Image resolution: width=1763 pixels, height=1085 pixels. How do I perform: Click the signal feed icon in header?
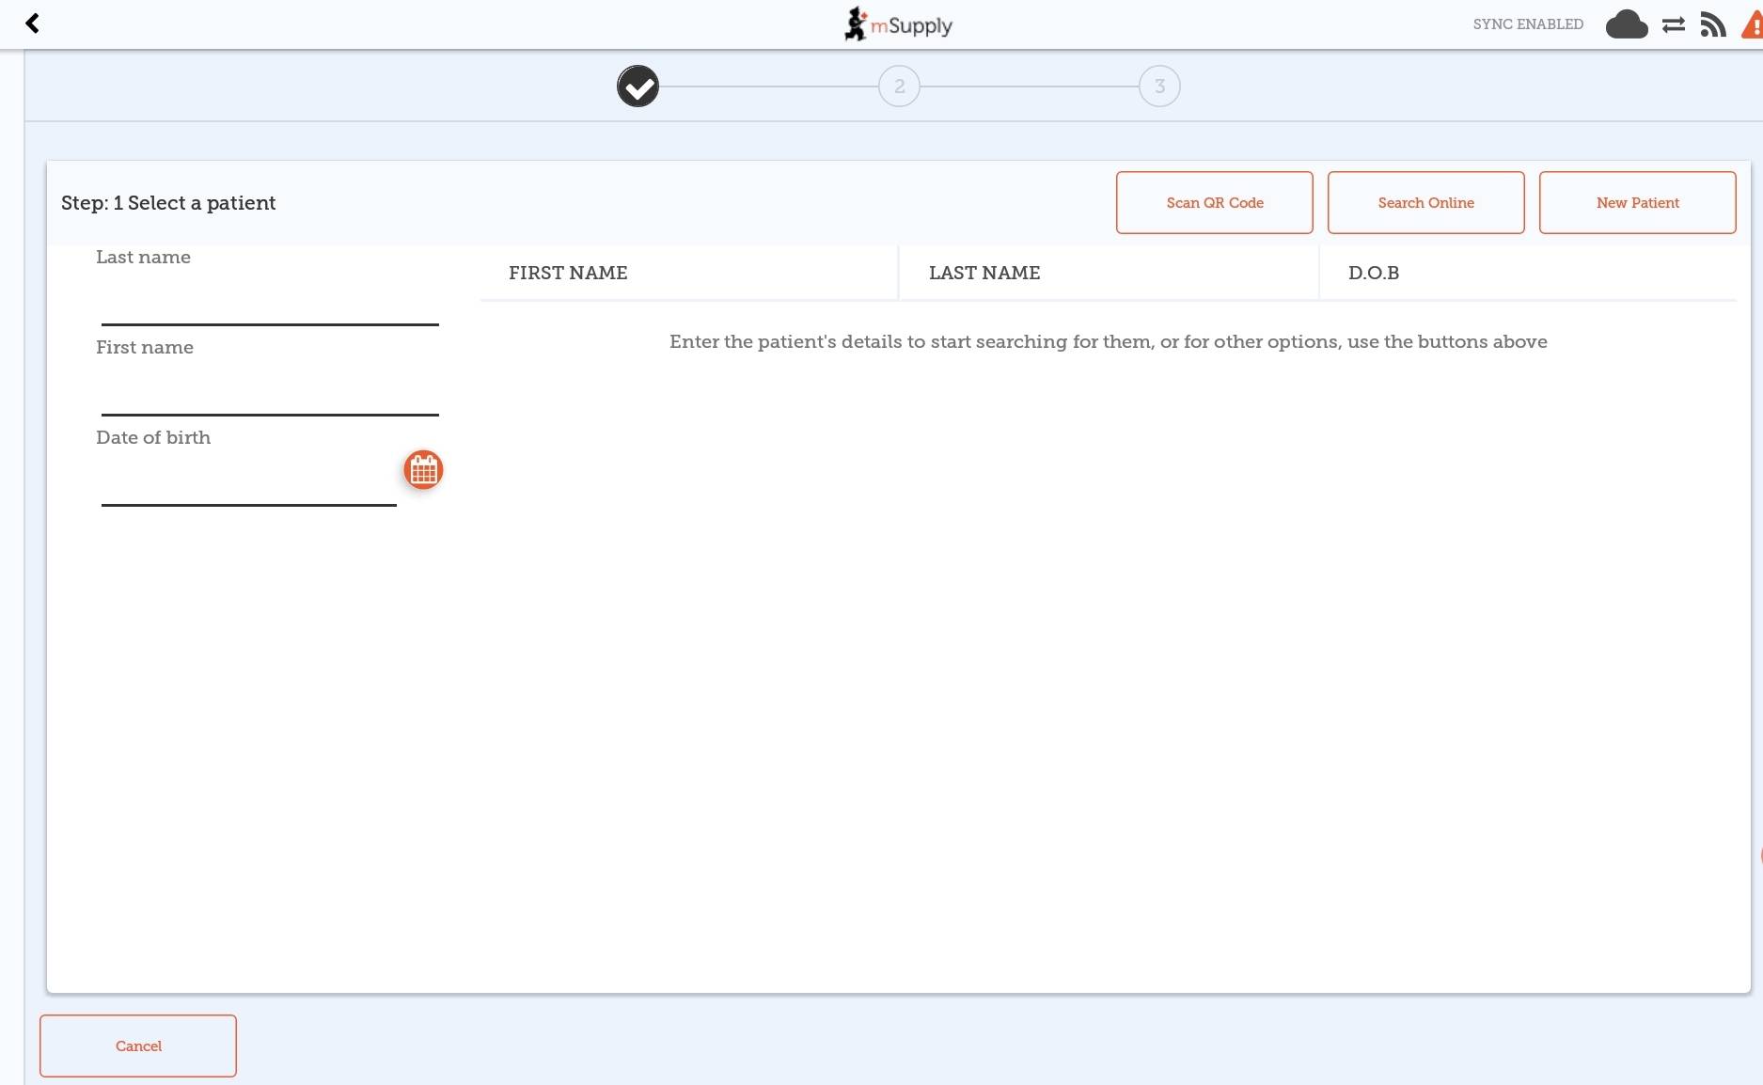pyautogui.click(x=1713, y=25)
